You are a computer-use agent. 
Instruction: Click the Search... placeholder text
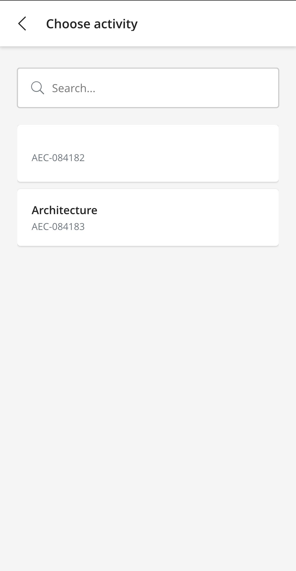74,88
